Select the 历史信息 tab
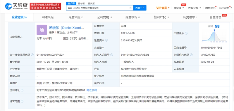The image size is (234, 111). point(190,17)
